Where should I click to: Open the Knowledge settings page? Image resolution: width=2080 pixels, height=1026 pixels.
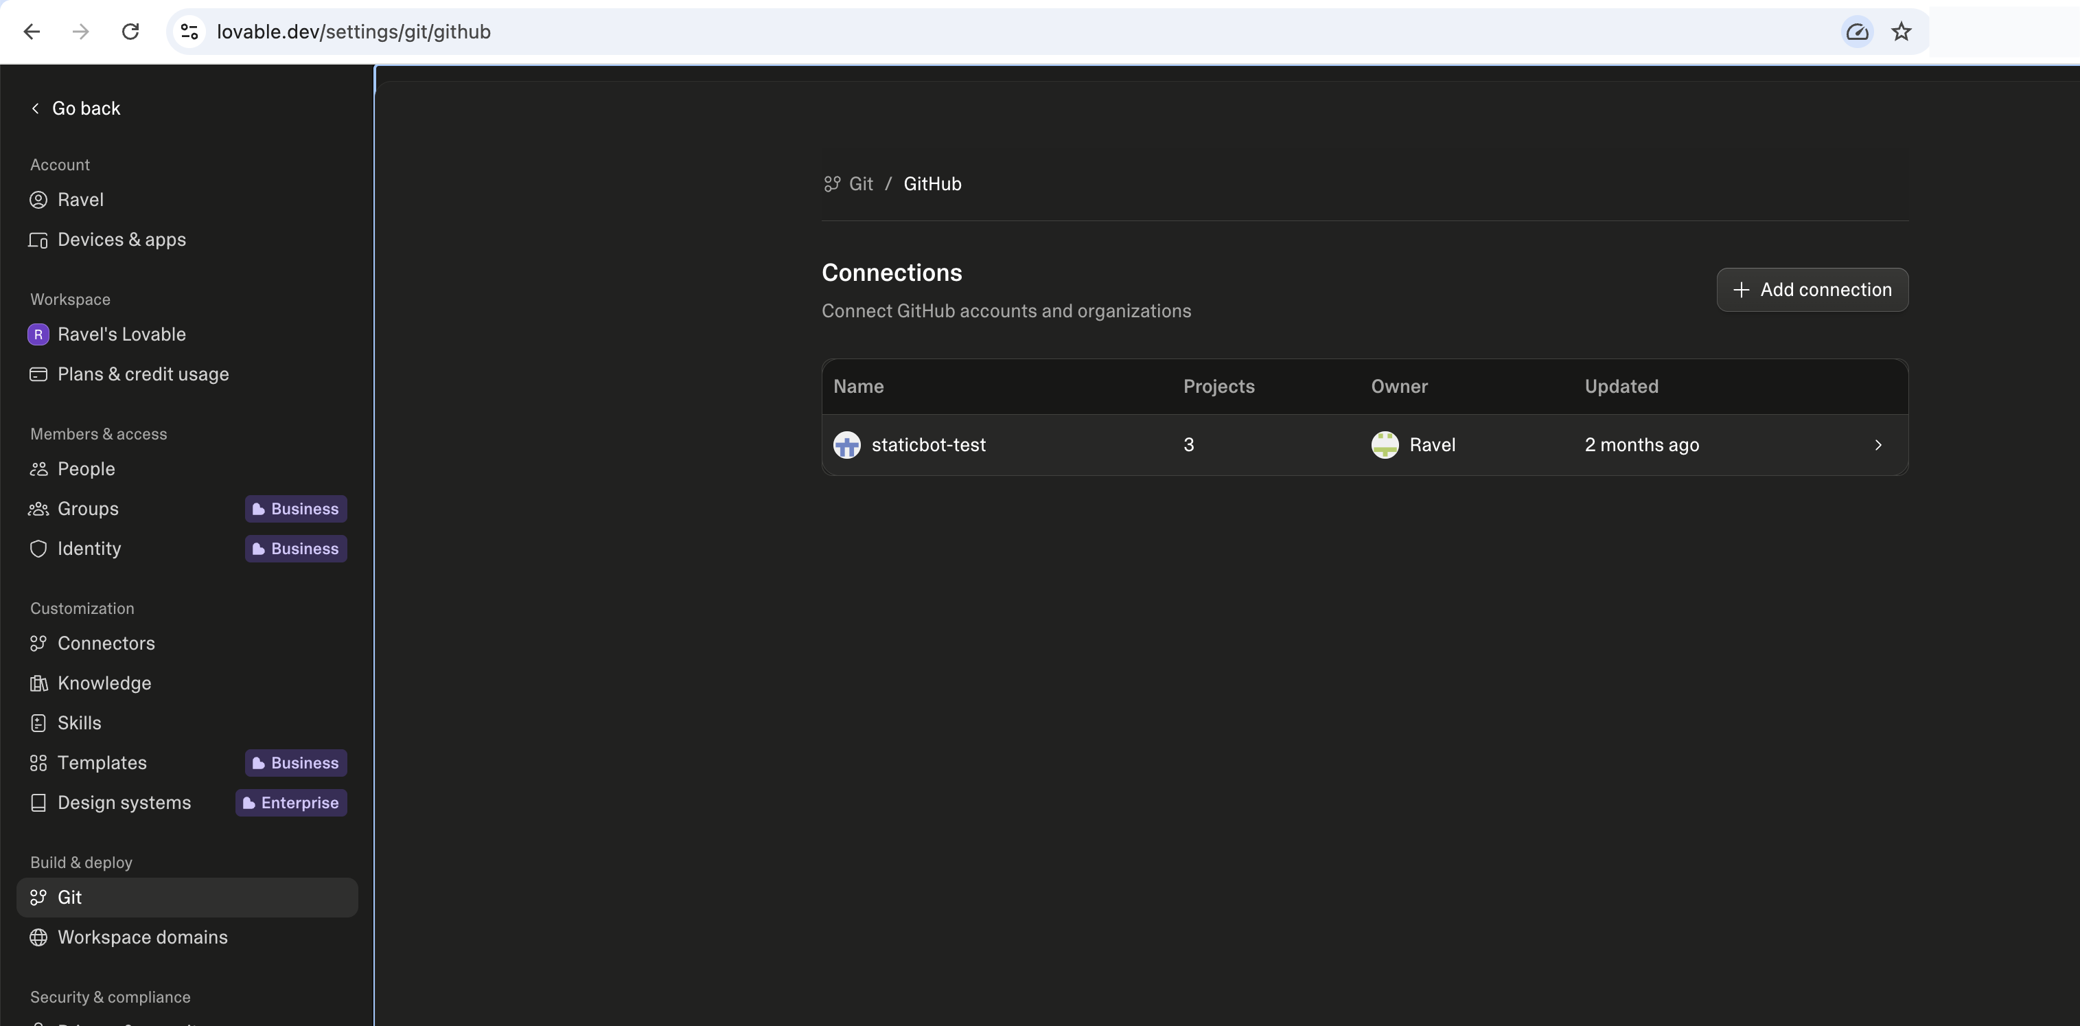pyautogui.click(x=187, y=683)
